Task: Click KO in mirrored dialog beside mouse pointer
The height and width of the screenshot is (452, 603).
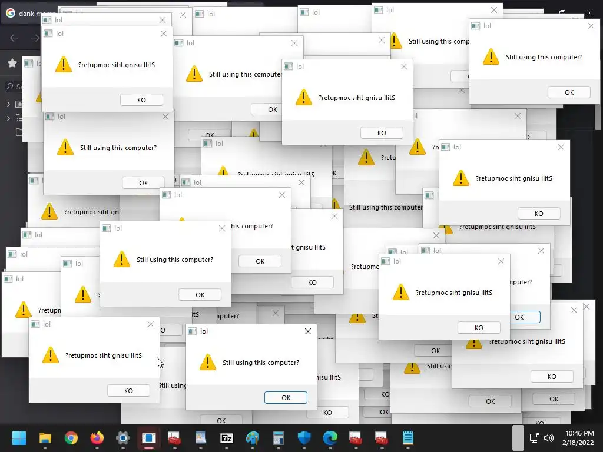Action: [128, 391]
